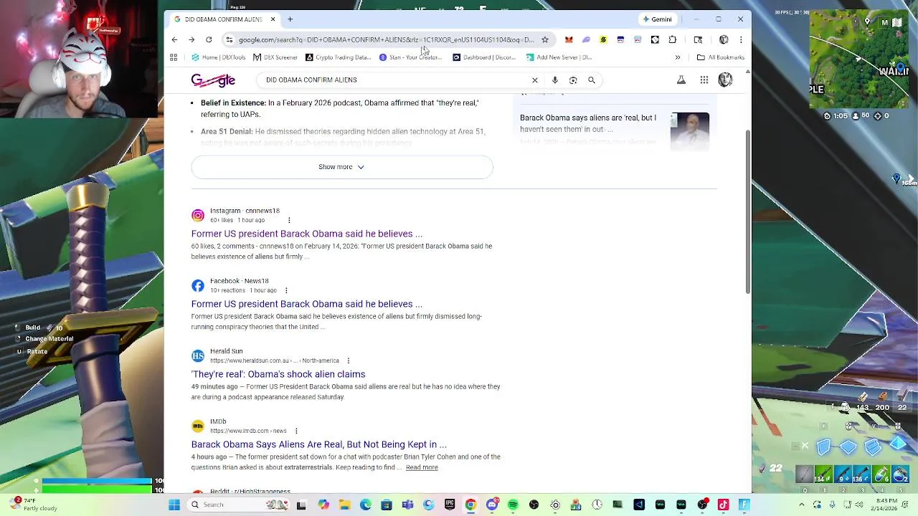Open the Instagram cnnnews18 result options menu
Image resolution: width=918 pixels, height=516 pixels.
coord(289,220)
